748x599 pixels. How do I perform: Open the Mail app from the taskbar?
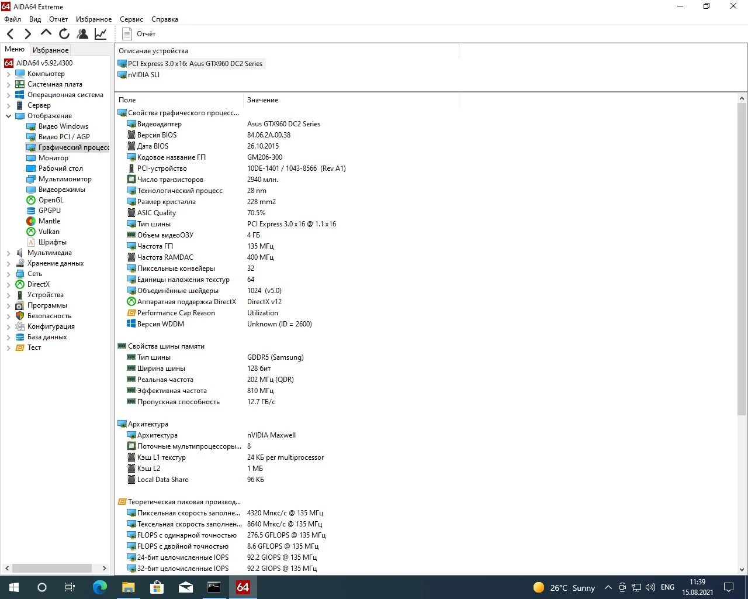186,587
